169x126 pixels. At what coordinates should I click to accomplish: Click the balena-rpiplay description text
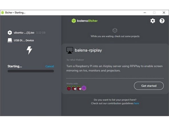point(114,68)
